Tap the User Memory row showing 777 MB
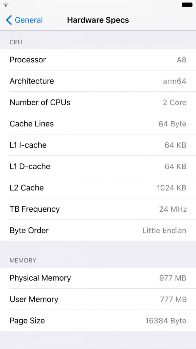The width and height of the screenshot is (196, 349). [x=98, y=299]
